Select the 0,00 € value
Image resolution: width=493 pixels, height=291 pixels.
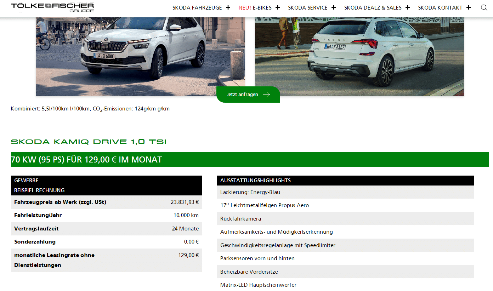point(191,242)
